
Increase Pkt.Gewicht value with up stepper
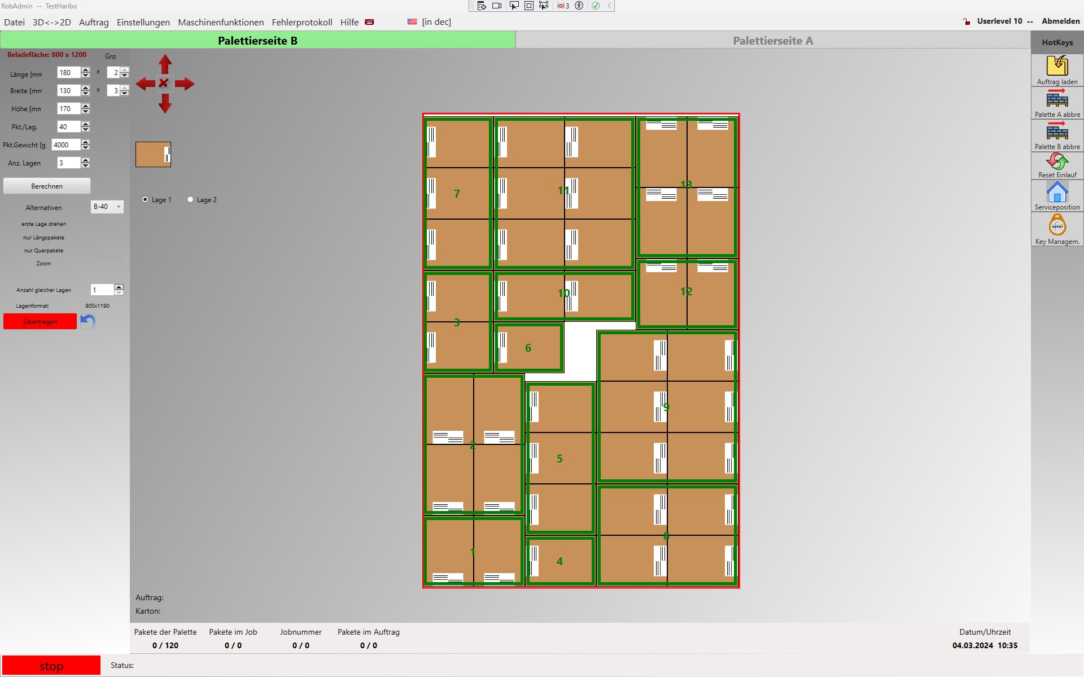pos(85,142)
